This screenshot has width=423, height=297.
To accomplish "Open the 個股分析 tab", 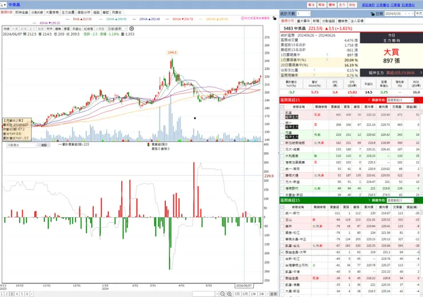I will 83,13.
